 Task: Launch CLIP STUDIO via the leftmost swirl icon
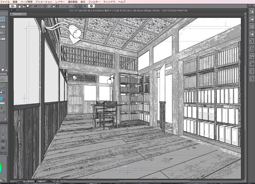[13, 6]
